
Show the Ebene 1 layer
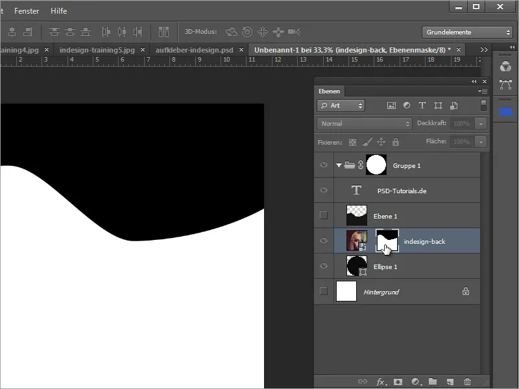[324, 215]
